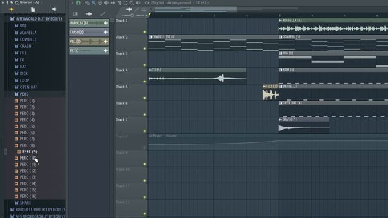This screenshot has height=218, width=388.
Task: Select the Slice tool
Action: click(119, 2)
